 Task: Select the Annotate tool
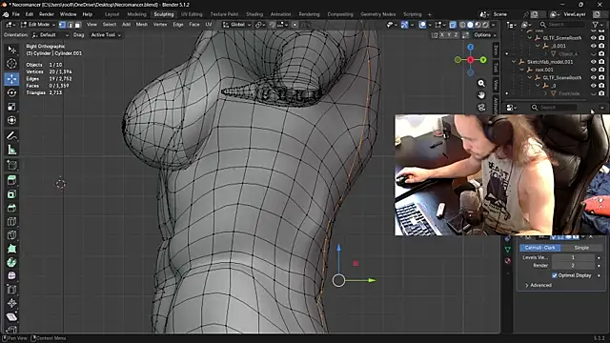11,135
